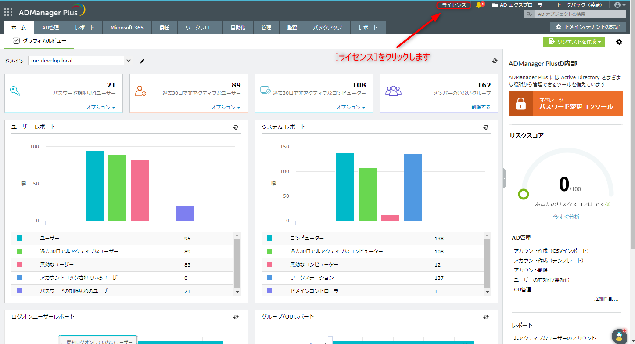The image size is (635, 344).
Task: Expand the me-develop.local domain dropdown
Action: pyautogui.click(x=128, y=61)
